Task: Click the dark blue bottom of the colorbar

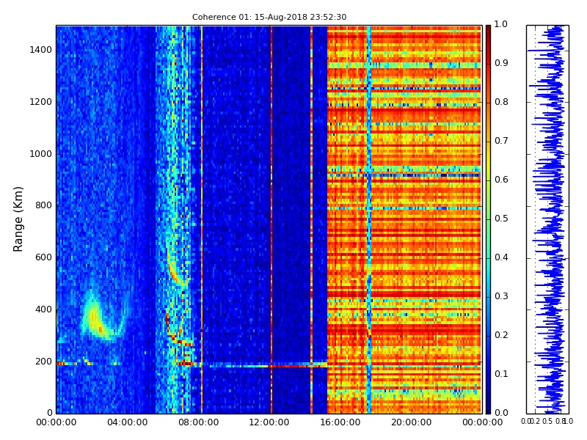Action: (x=488, y=404)
